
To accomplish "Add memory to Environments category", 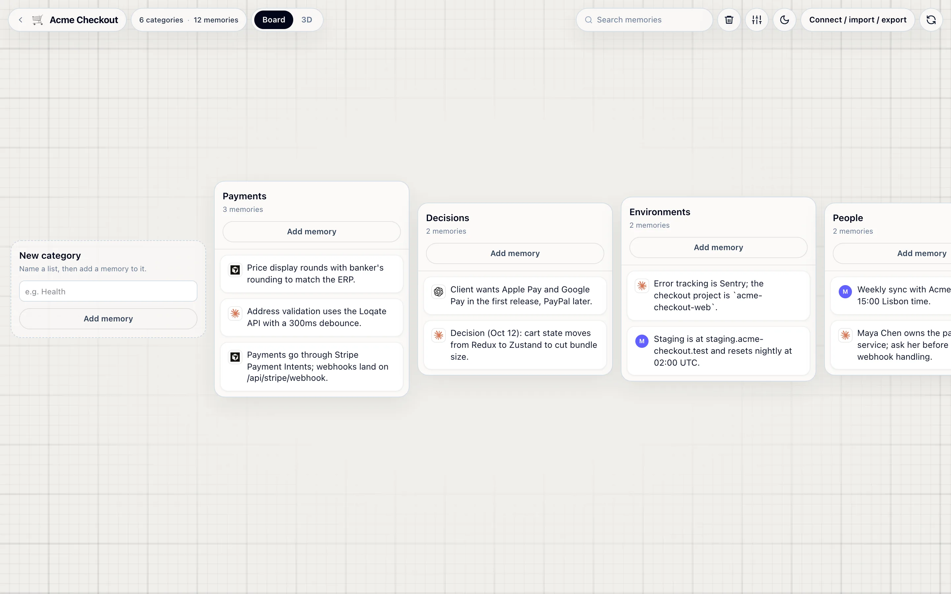I will (x=718, y=247).
